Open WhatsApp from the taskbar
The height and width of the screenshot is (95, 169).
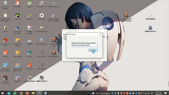[15, 93]
